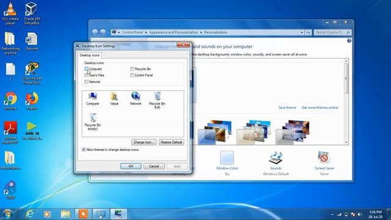Open the Desktop Icons tab
Viewport: 391px width, 220px height.
pyautogui.click(x=90, y=55)
